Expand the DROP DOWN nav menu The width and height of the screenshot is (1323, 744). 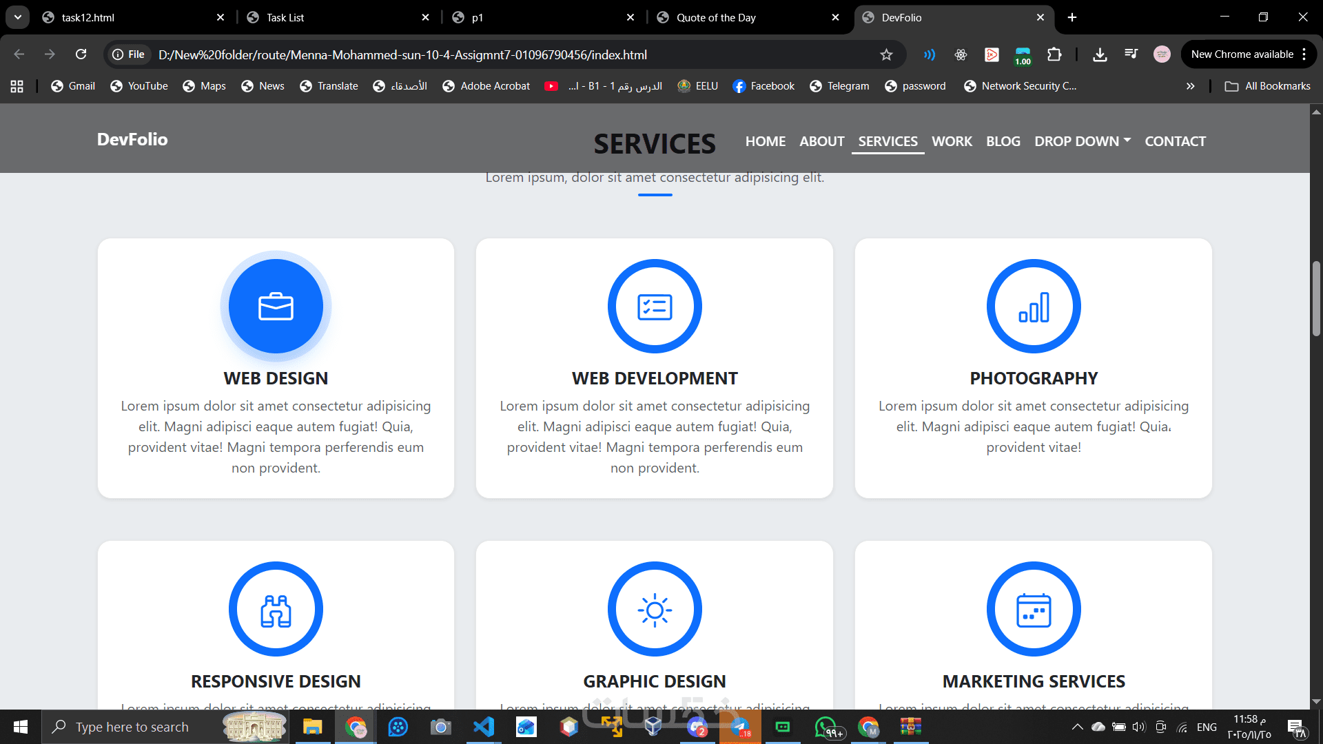tap(1082, 141)
